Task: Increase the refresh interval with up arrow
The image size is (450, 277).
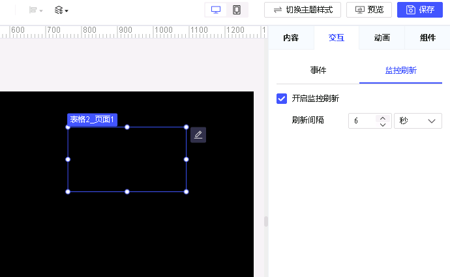Action: 383,118
